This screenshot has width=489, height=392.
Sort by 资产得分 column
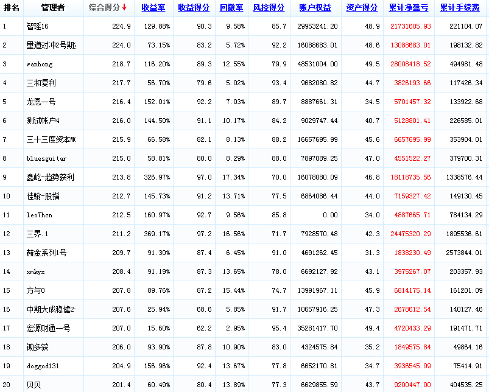click(x=362, y=8)
